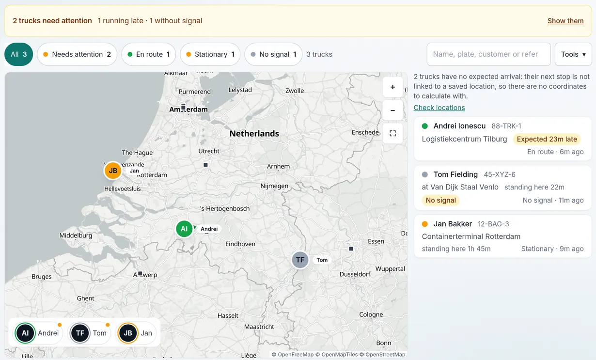
Task: Select the green AI truck marker on map
Action: [184, 229]
